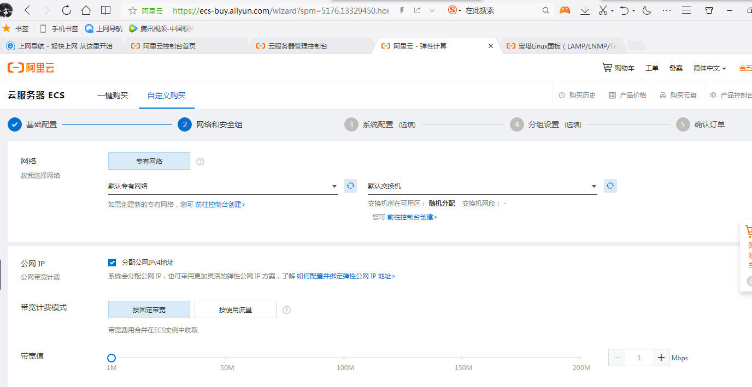
Task: Click the bandwidth slider handle at 1M
Action: pyautogui.click(x=111, y=358)
